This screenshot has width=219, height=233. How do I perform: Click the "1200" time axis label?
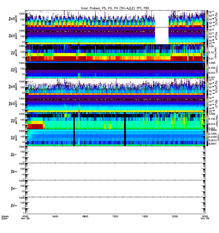point(115,216)
